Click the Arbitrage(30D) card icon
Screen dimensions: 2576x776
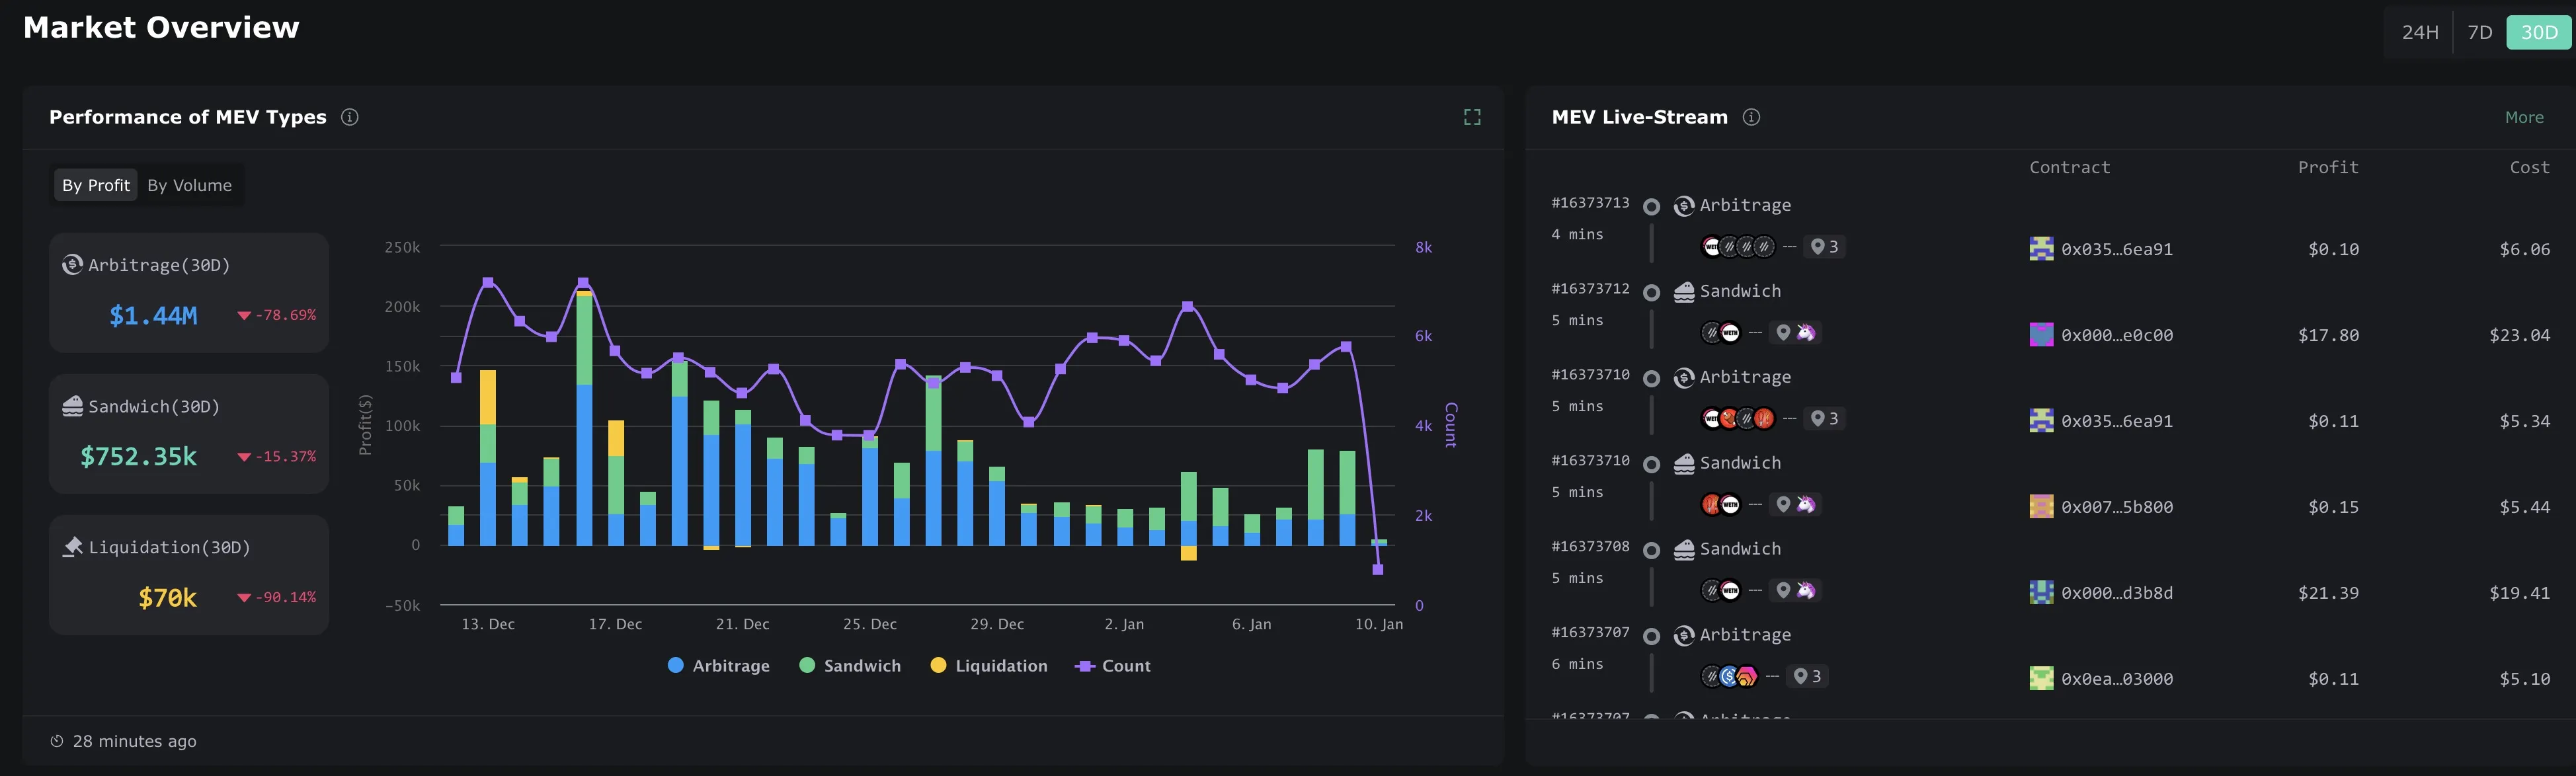click(x=72, y=264)
